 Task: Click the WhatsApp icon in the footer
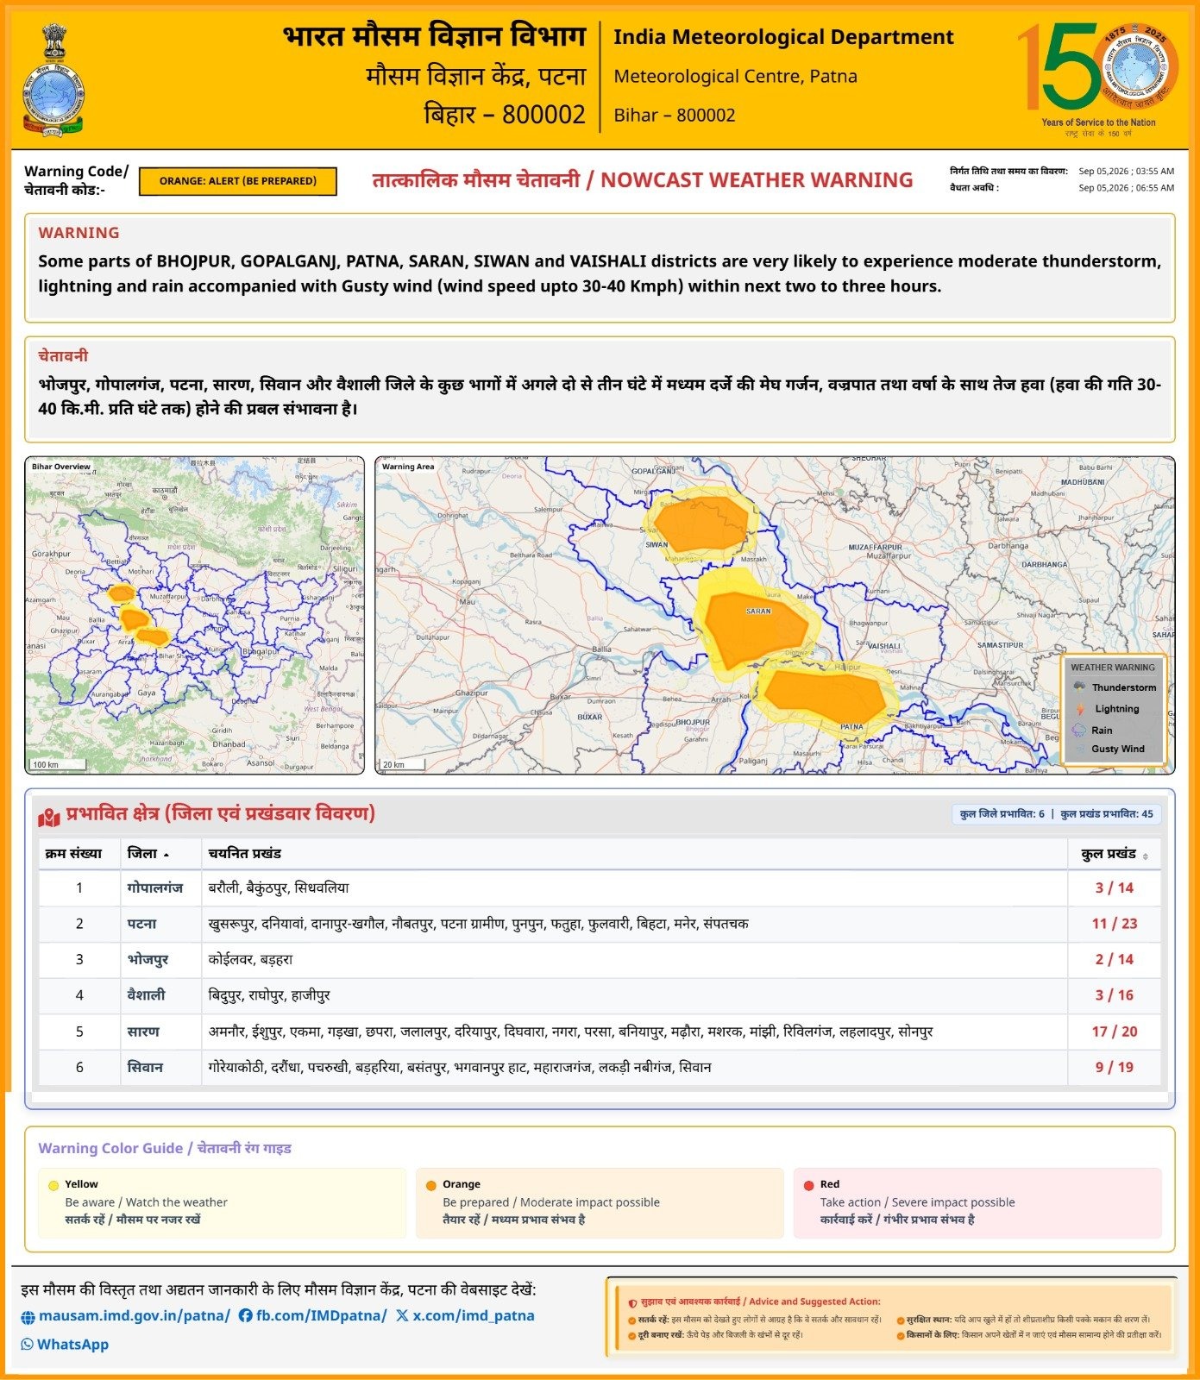(x=28, y=1344)
